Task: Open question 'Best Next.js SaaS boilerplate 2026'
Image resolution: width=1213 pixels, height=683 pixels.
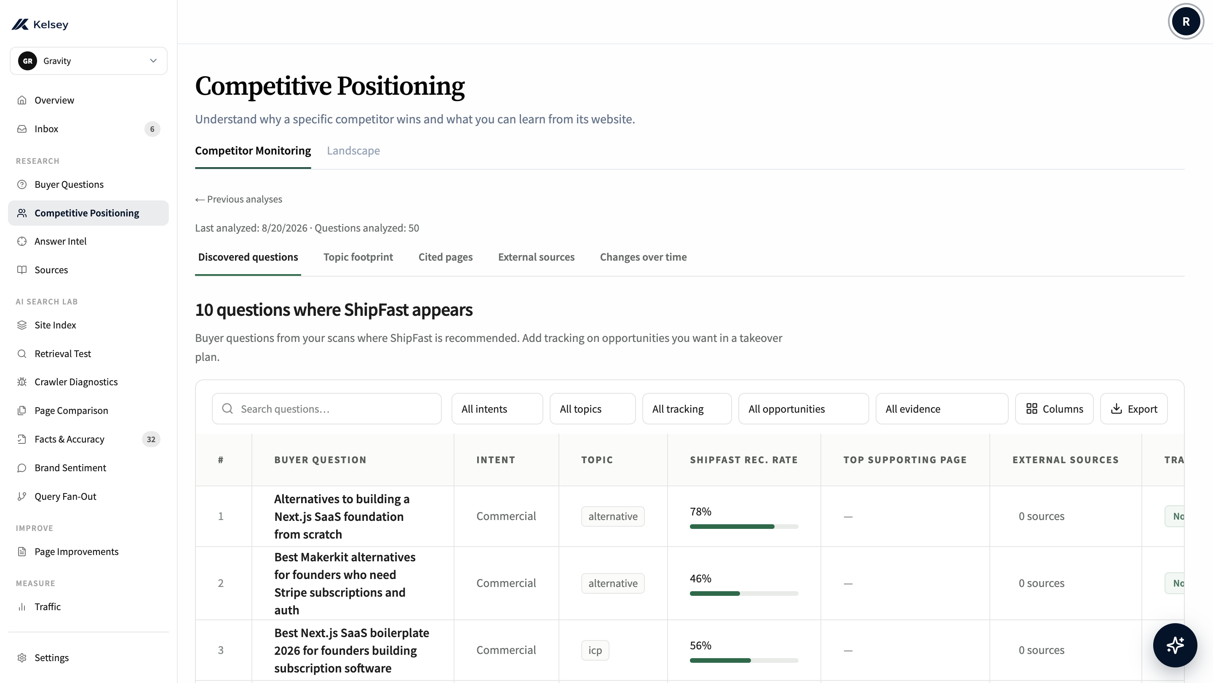Action: (x=352, y=651)
